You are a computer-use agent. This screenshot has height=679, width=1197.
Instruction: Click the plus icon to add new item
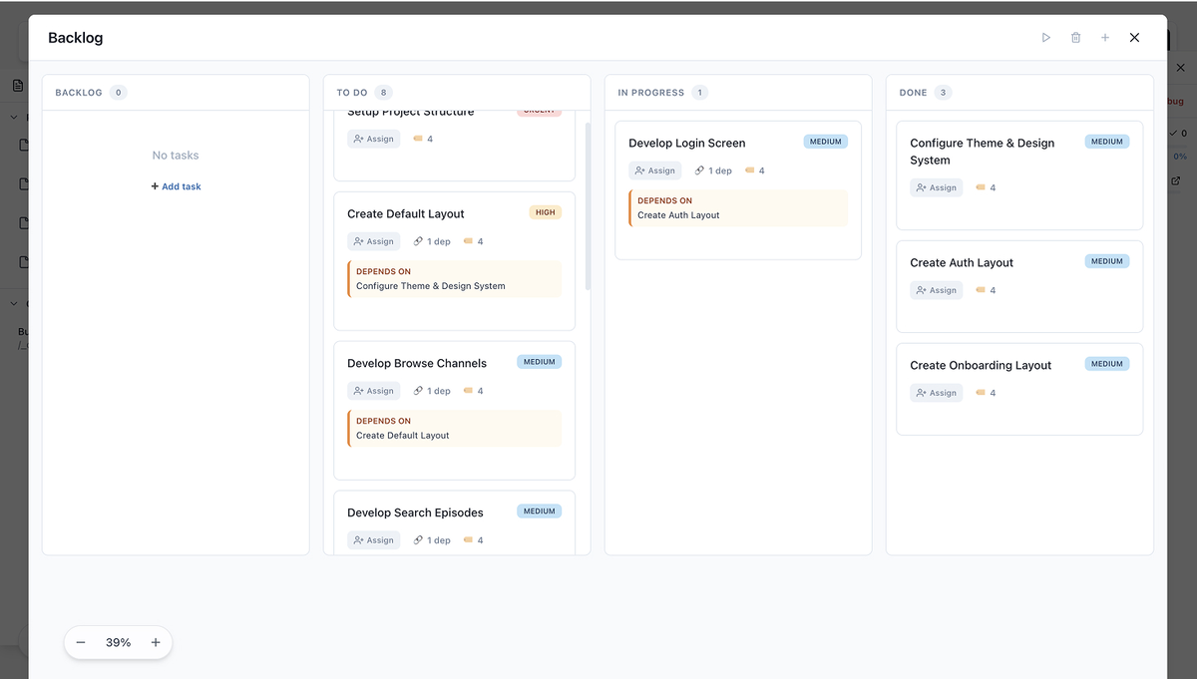point(1104,37)
